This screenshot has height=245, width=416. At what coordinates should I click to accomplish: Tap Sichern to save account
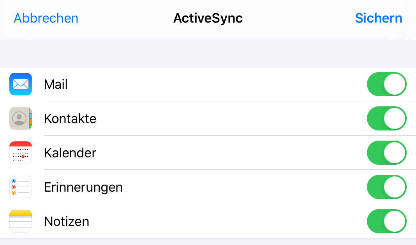pos(378,18)
